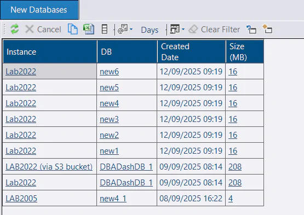Select the 08/09/2025 16:22 date cell
Image resolution: width=304 pixels, height=215 pixels.
191,199
